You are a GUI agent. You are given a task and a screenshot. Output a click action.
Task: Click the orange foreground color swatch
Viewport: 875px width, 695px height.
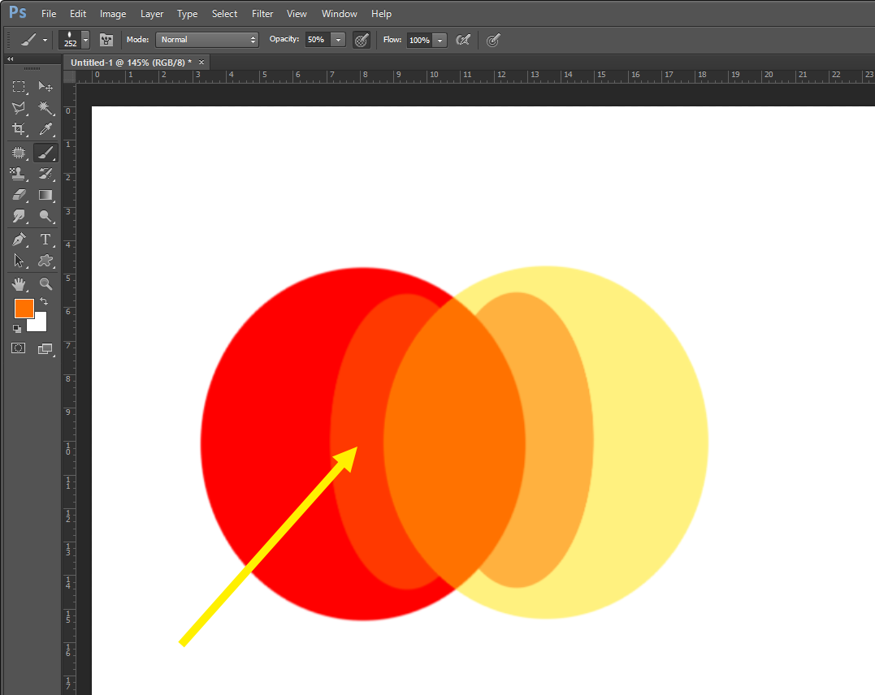click(x=24, y=308)
